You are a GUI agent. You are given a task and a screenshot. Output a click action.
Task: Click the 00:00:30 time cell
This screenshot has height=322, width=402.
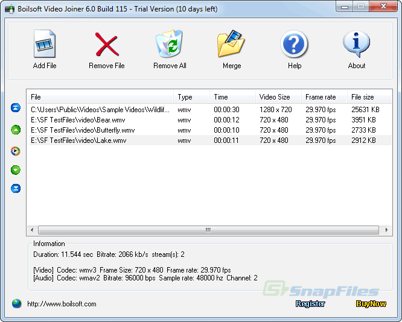tap(226, 110)
